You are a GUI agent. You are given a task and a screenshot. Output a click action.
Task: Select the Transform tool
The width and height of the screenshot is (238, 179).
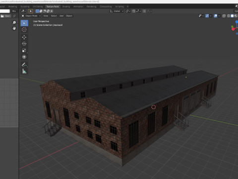click(x=24, y=57)
